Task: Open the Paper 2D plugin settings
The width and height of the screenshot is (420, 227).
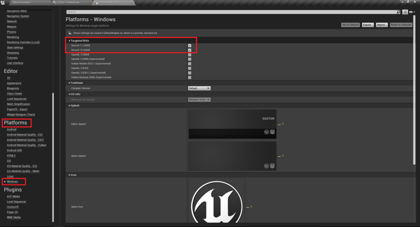Action: pos(12,212)
